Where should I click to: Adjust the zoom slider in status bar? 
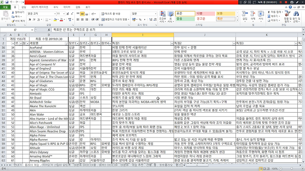point(291,168)
